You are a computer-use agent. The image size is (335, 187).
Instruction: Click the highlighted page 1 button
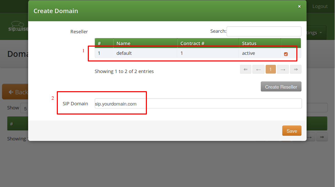(271, 69)
